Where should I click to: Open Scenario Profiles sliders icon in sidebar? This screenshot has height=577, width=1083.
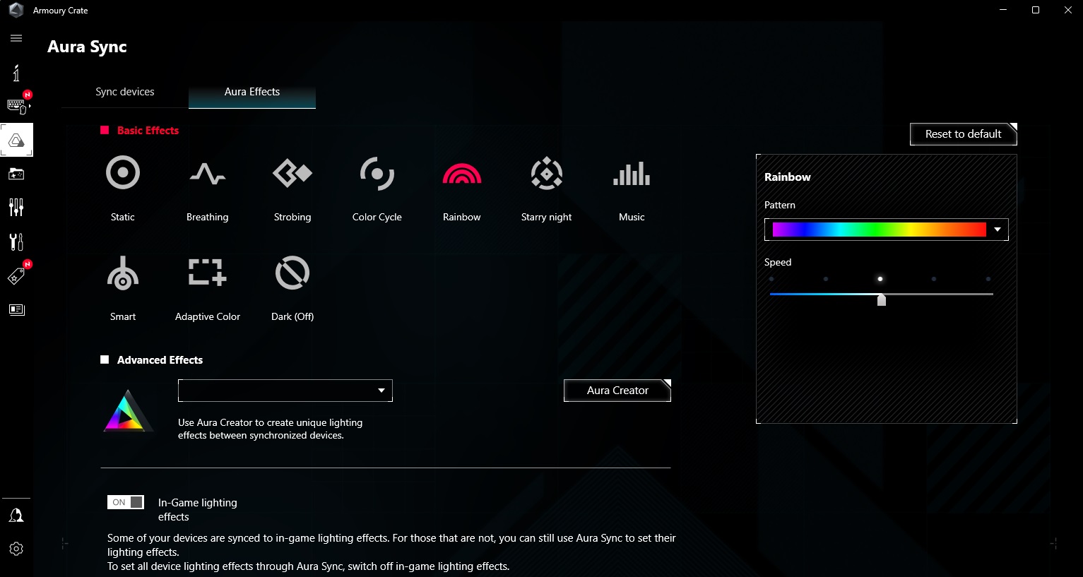click(16, 207)
